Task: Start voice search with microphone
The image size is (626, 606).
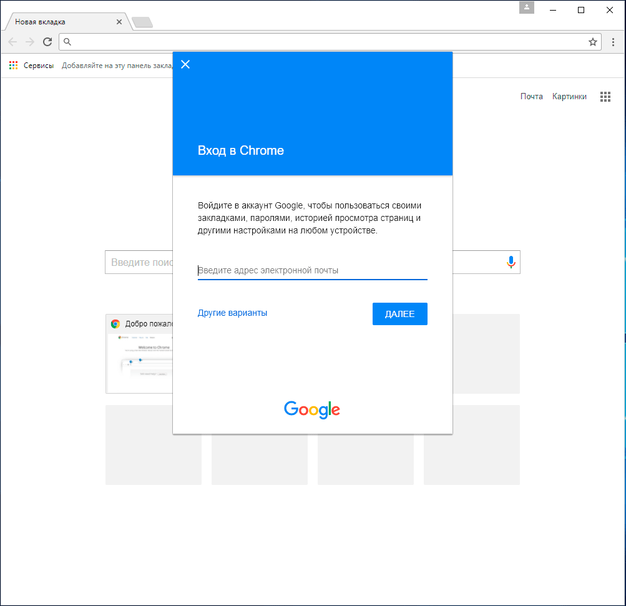Action: point(511,263)
